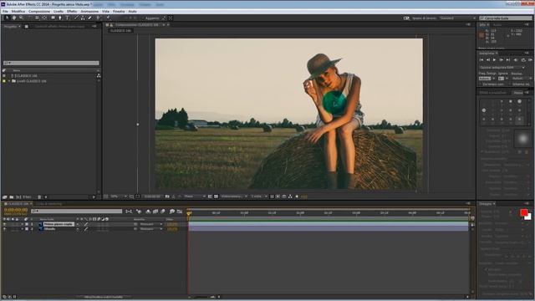The height and width of the screenshot is (301, 535).
Task: Select the Puppet Pin tool
Action: coord(108,18)
